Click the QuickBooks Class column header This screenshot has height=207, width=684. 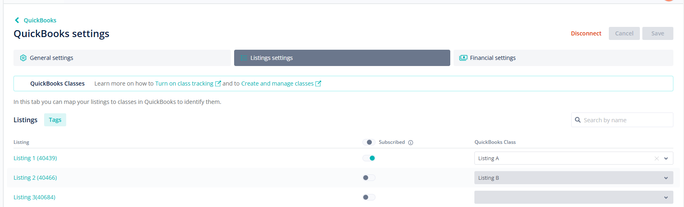[x=495, y=142]
